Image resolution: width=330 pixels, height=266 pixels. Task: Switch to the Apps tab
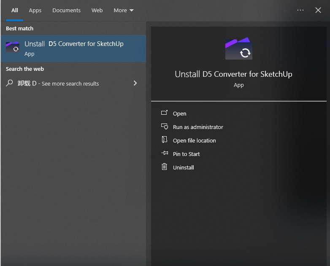tap(35, 10)
